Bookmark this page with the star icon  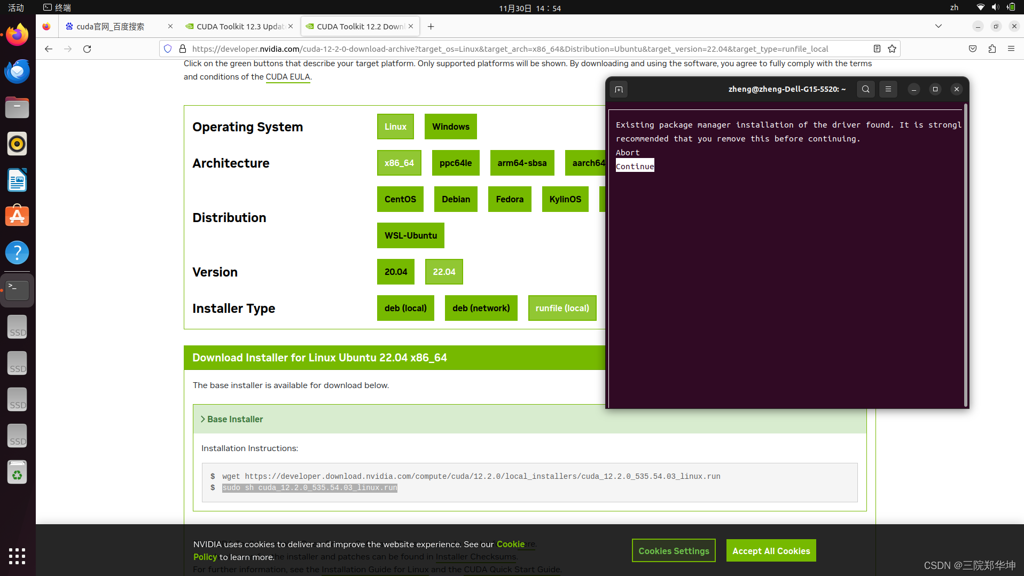coord(892,49)
